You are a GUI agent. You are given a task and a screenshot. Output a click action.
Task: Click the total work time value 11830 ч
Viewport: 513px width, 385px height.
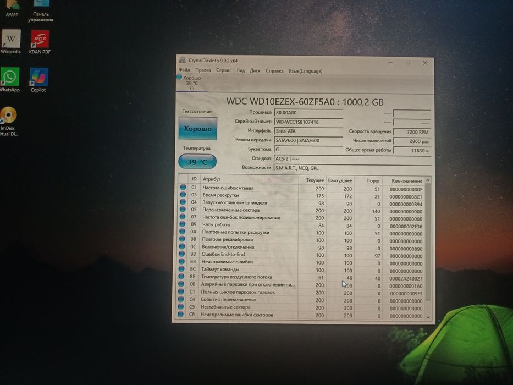point(412,150)
